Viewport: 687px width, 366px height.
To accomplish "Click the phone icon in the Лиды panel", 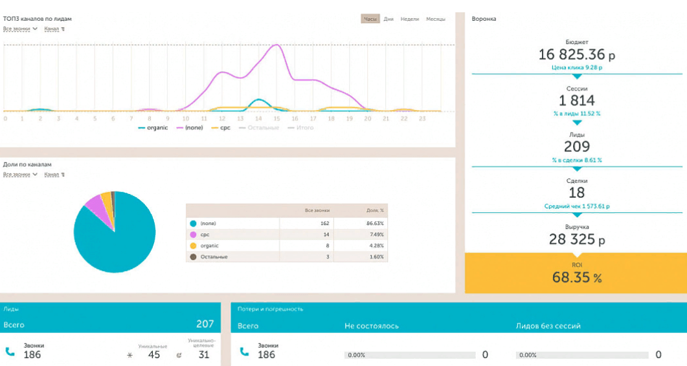I will click(x=10, y=352).
